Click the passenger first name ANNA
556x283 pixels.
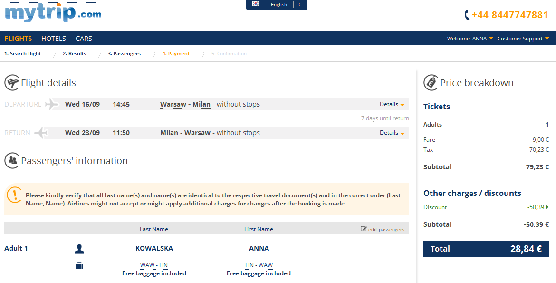click(259, 249)
